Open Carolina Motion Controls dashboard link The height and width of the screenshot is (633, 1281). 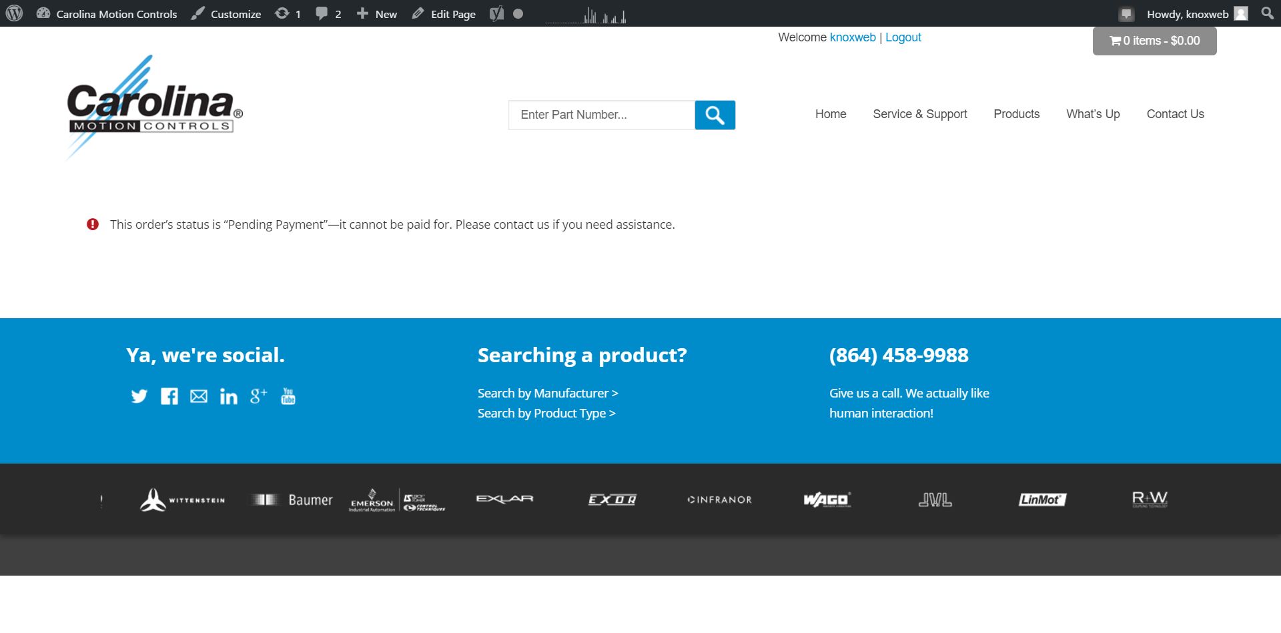pos(107,14)
